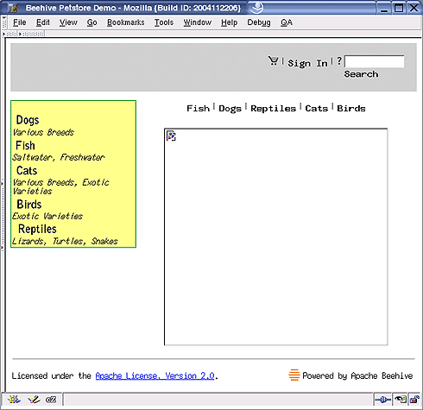Click the Mozilla throbber logo

(x=256, y=8)
